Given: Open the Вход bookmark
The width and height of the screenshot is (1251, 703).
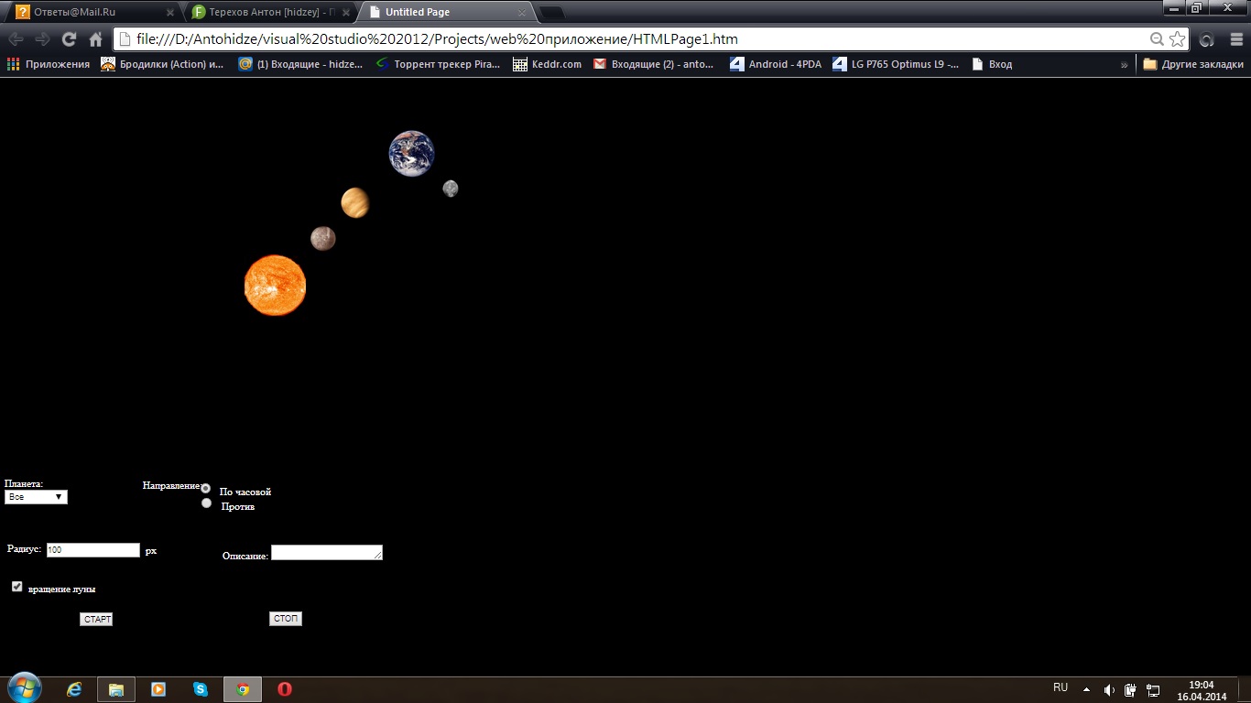Looking at the screenshot, I should [992, 64].
